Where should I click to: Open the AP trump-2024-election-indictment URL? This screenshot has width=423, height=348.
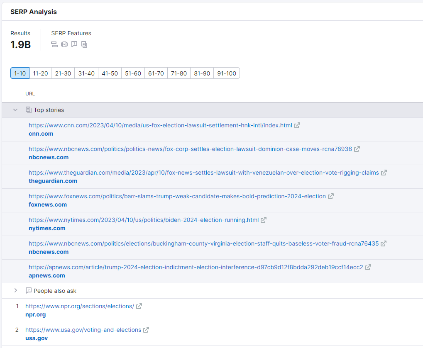(x=196, y=267)
